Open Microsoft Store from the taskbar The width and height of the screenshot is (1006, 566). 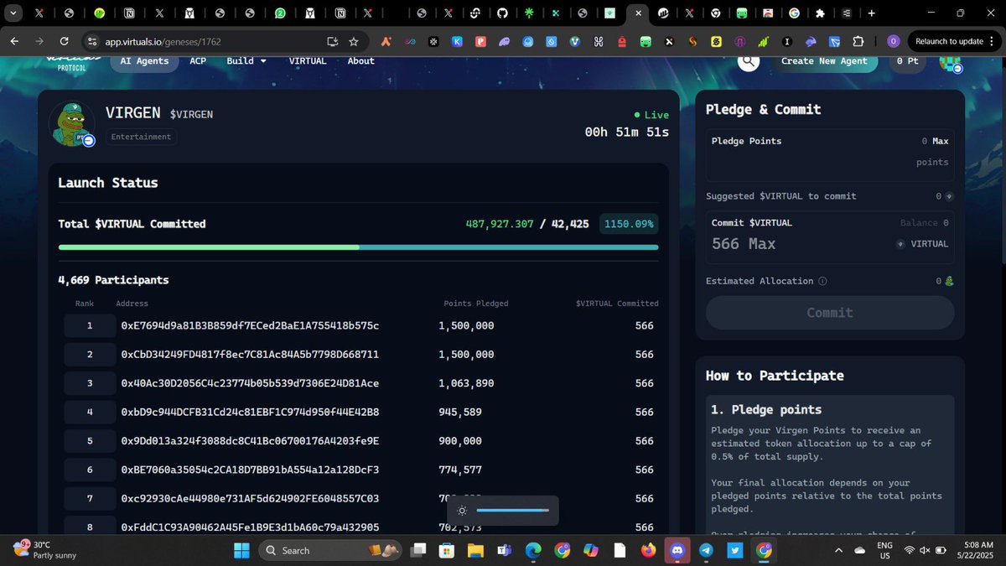pos(447,550)
